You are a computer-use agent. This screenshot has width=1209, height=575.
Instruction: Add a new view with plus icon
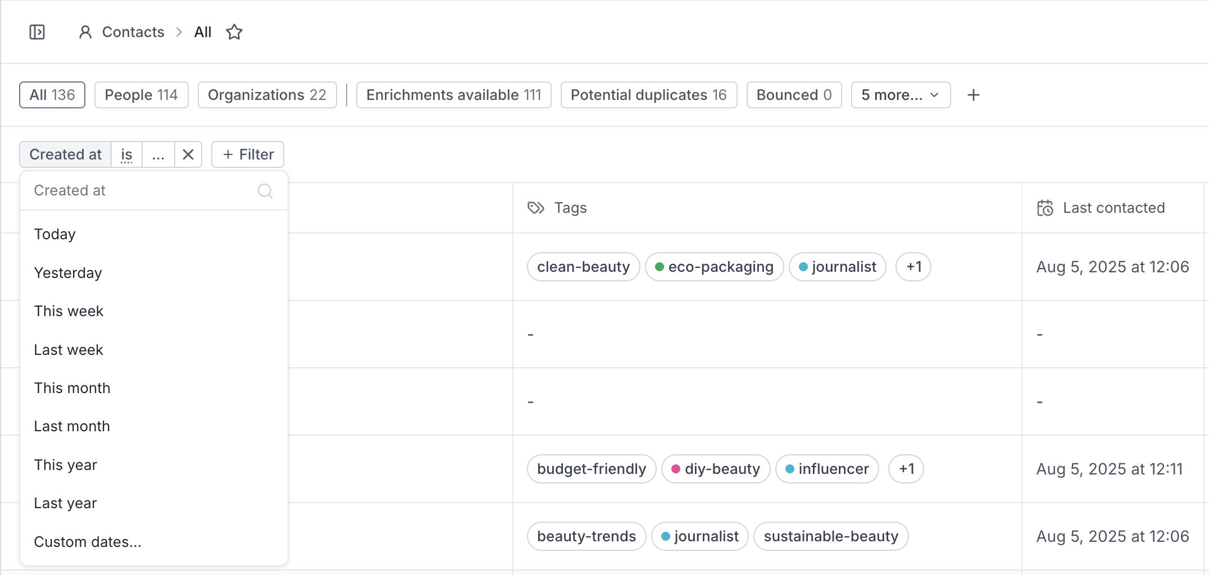pyautogui.click(x=974, y=95)
